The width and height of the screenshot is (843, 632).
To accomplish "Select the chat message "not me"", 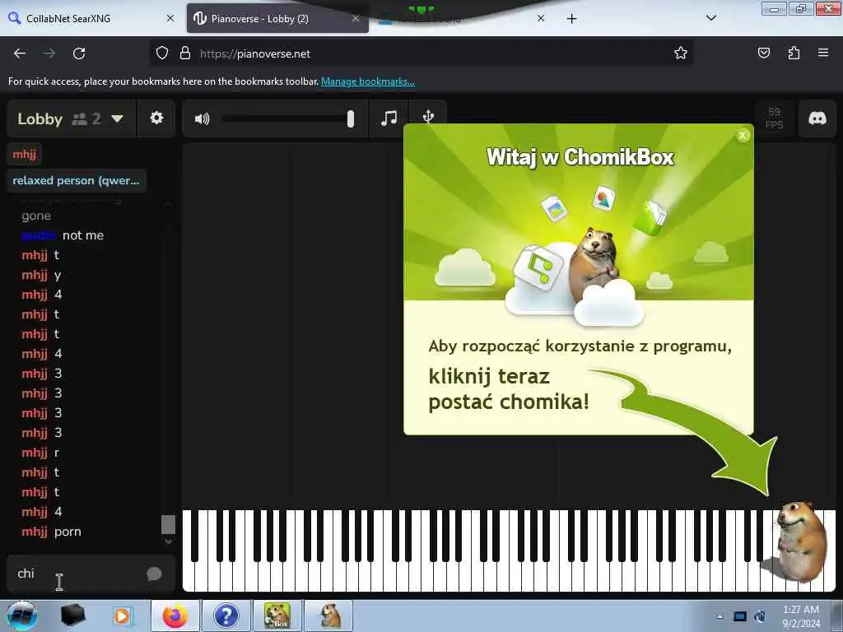I will (83, 235).
